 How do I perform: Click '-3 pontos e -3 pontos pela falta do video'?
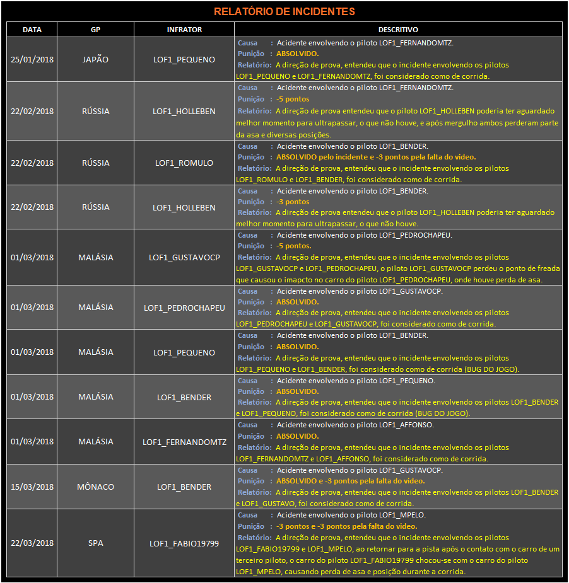point(346,526)
